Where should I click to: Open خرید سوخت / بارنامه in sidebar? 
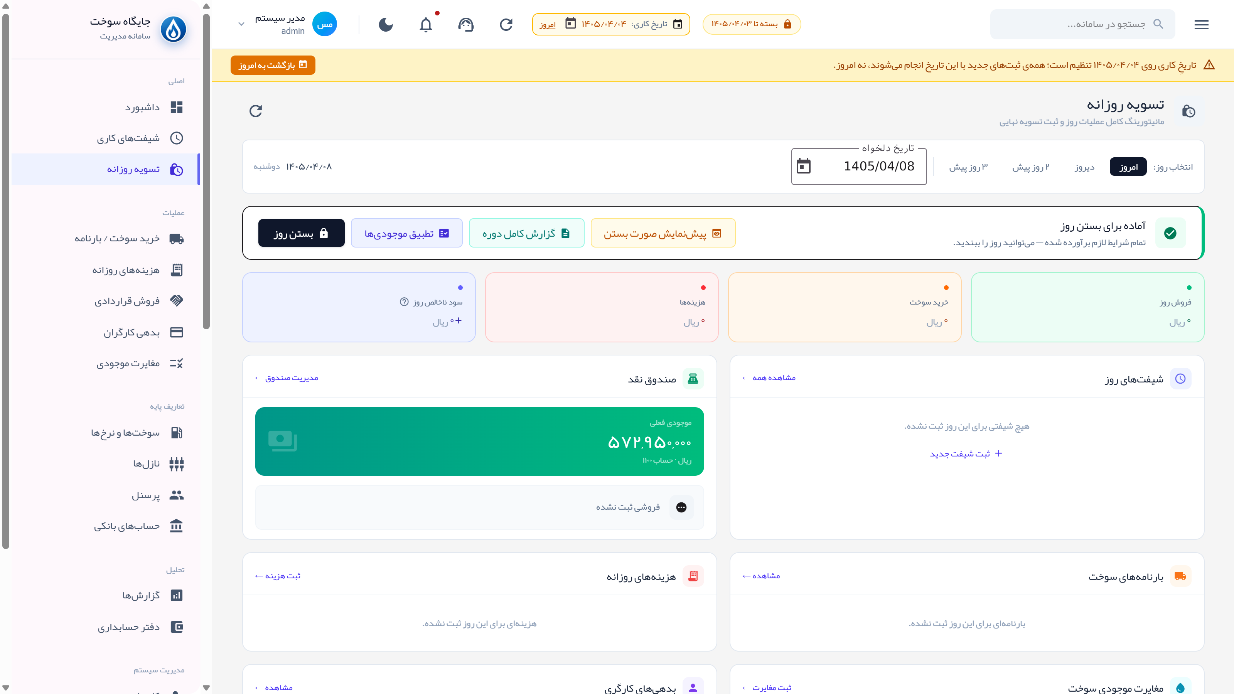coord(105,239)
